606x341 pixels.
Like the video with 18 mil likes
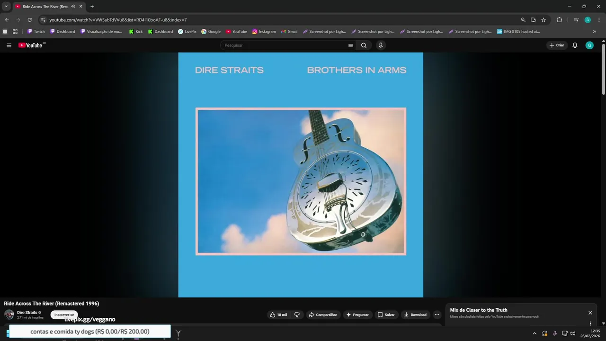coord(278,314)
